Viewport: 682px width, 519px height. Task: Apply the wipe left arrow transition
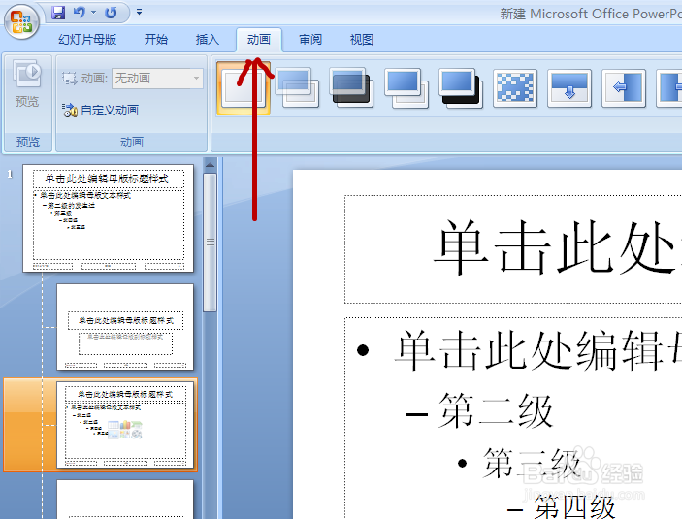(624, 88)
